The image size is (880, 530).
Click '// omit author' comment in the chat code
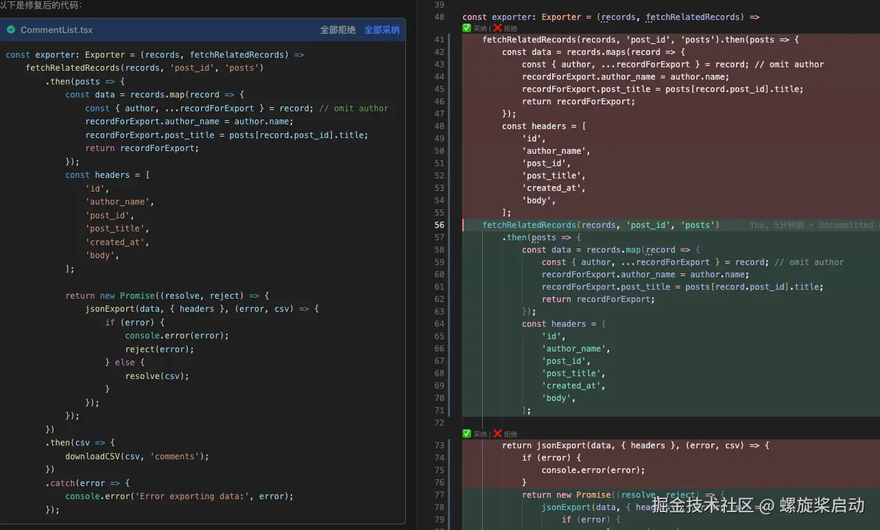354,108
